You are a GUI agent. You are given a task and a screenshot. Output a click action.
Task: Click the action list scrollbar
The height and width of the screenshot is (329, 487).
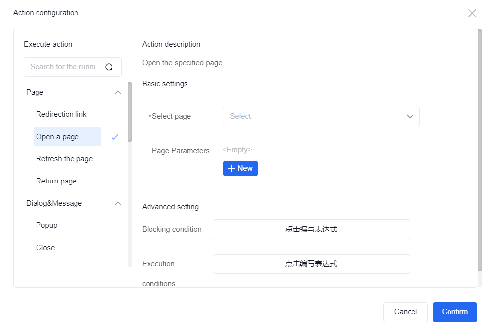pos(130,112)
